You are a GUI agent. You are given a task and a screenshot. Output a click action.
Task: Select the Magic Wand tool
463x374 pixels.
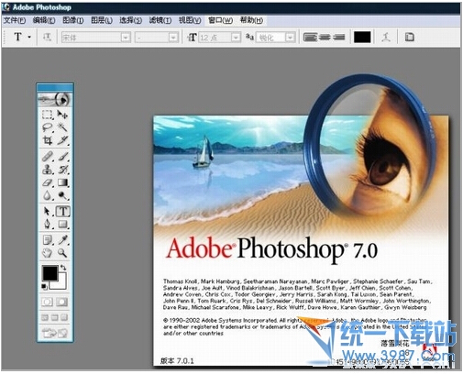pos(62,127)
